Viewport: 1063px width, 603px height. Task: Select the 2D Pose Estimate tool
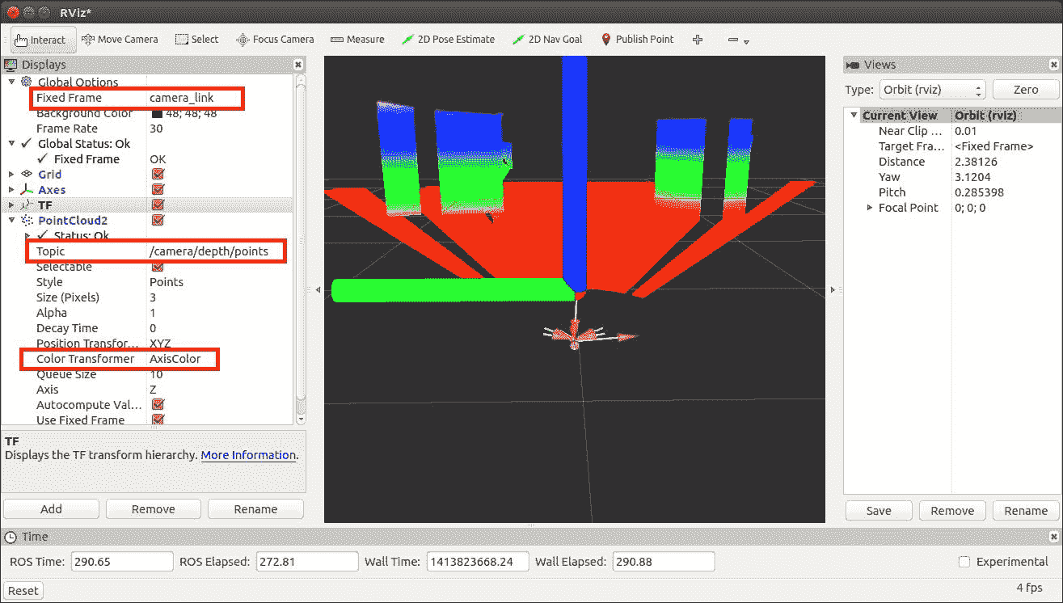448,40
